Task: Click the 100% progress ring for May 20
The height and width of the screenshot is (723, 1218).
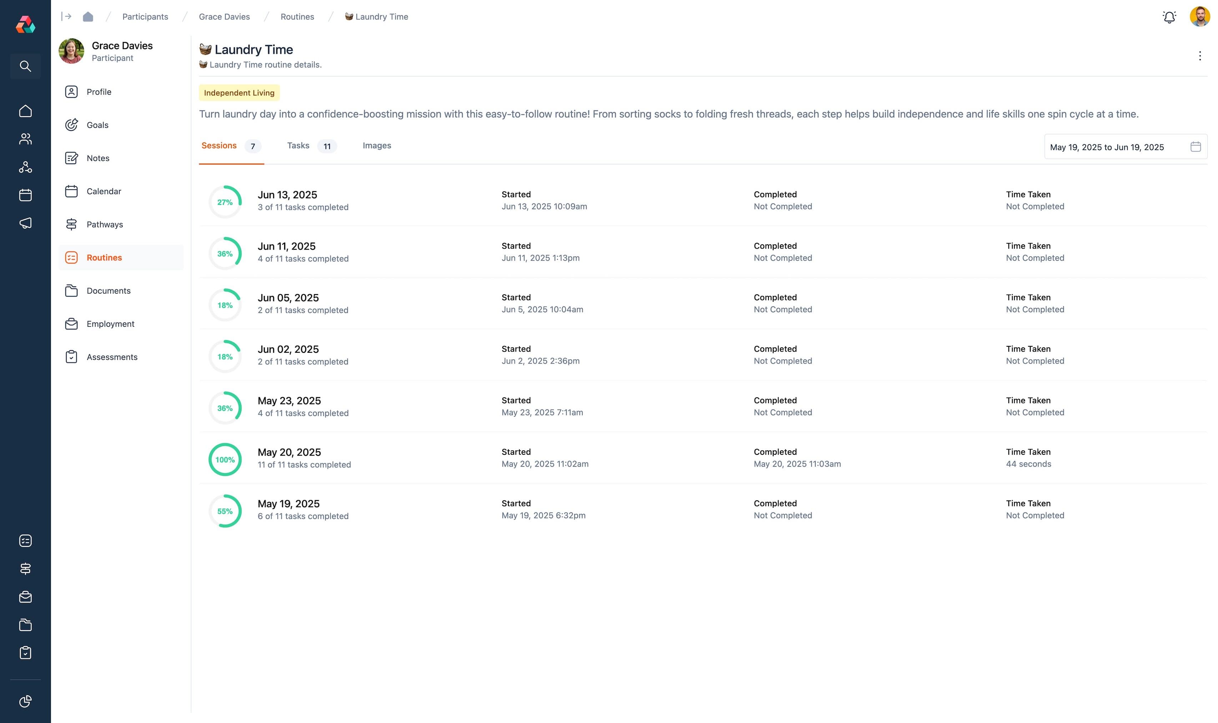Action: click(x=225, y=459)
